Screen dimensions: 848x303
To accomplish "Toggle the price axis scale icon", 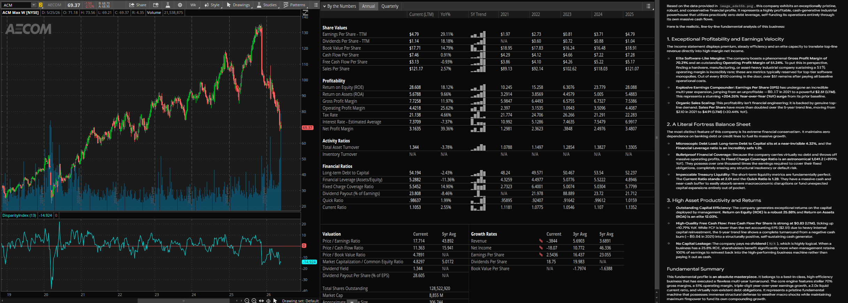I will coord(305,12).
